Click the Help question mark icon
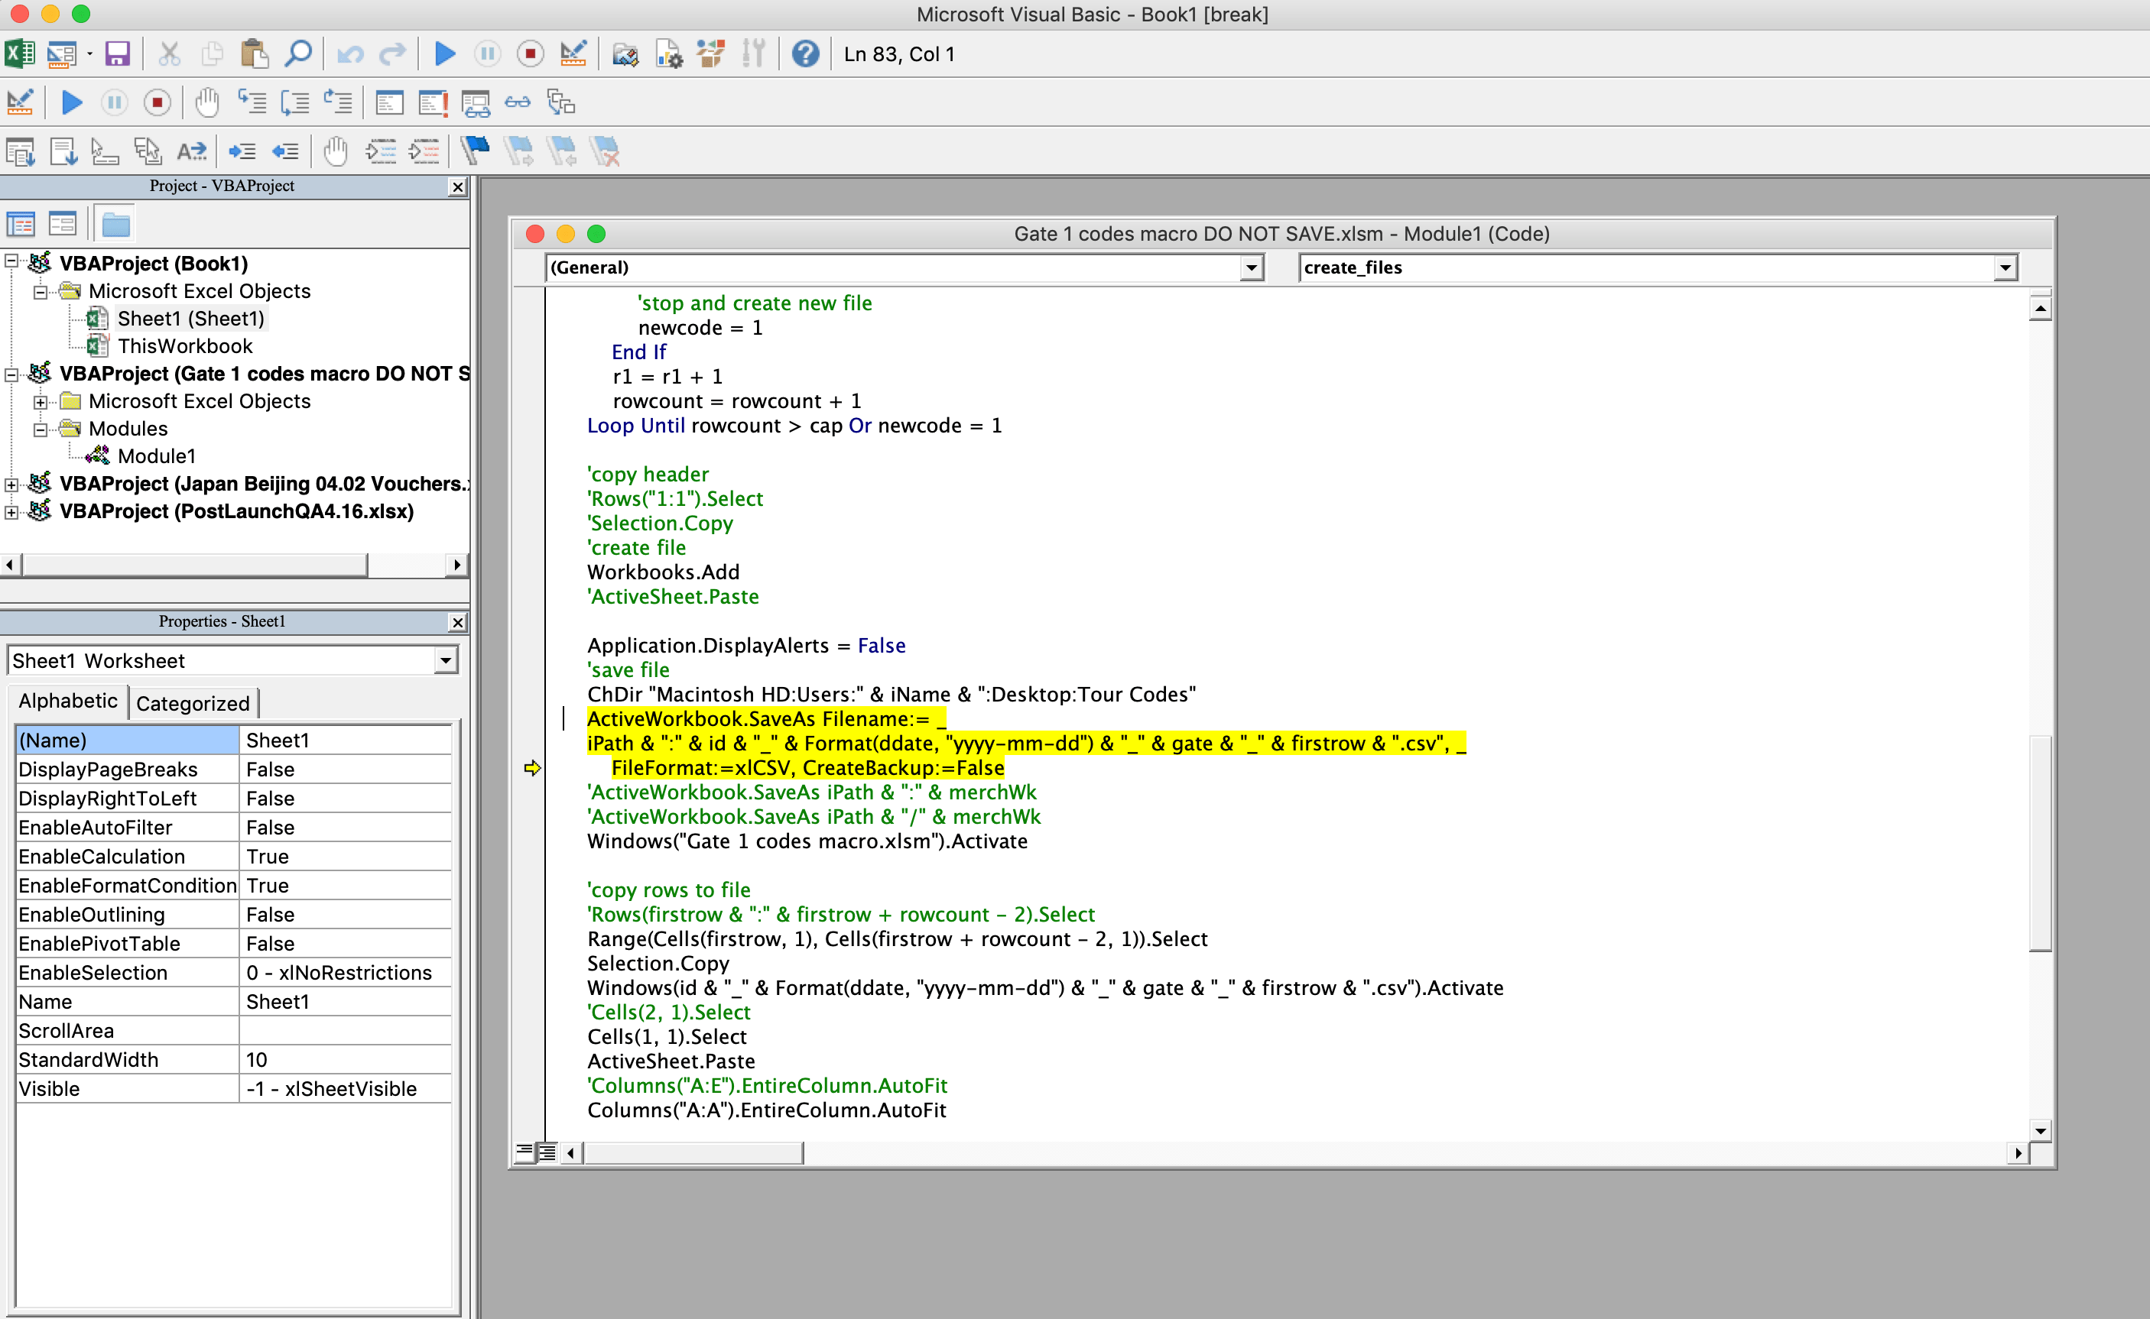 (804, 54)
